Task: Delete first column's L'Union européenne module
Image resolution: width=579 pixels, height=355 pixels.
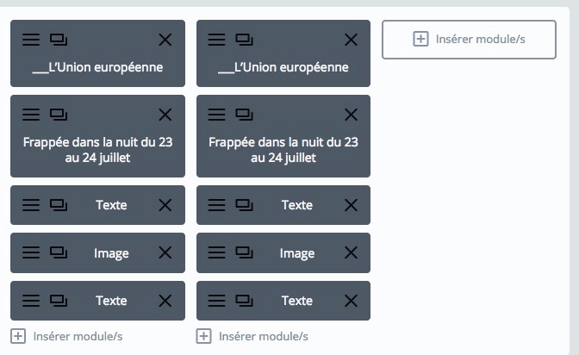Action: 165,40
